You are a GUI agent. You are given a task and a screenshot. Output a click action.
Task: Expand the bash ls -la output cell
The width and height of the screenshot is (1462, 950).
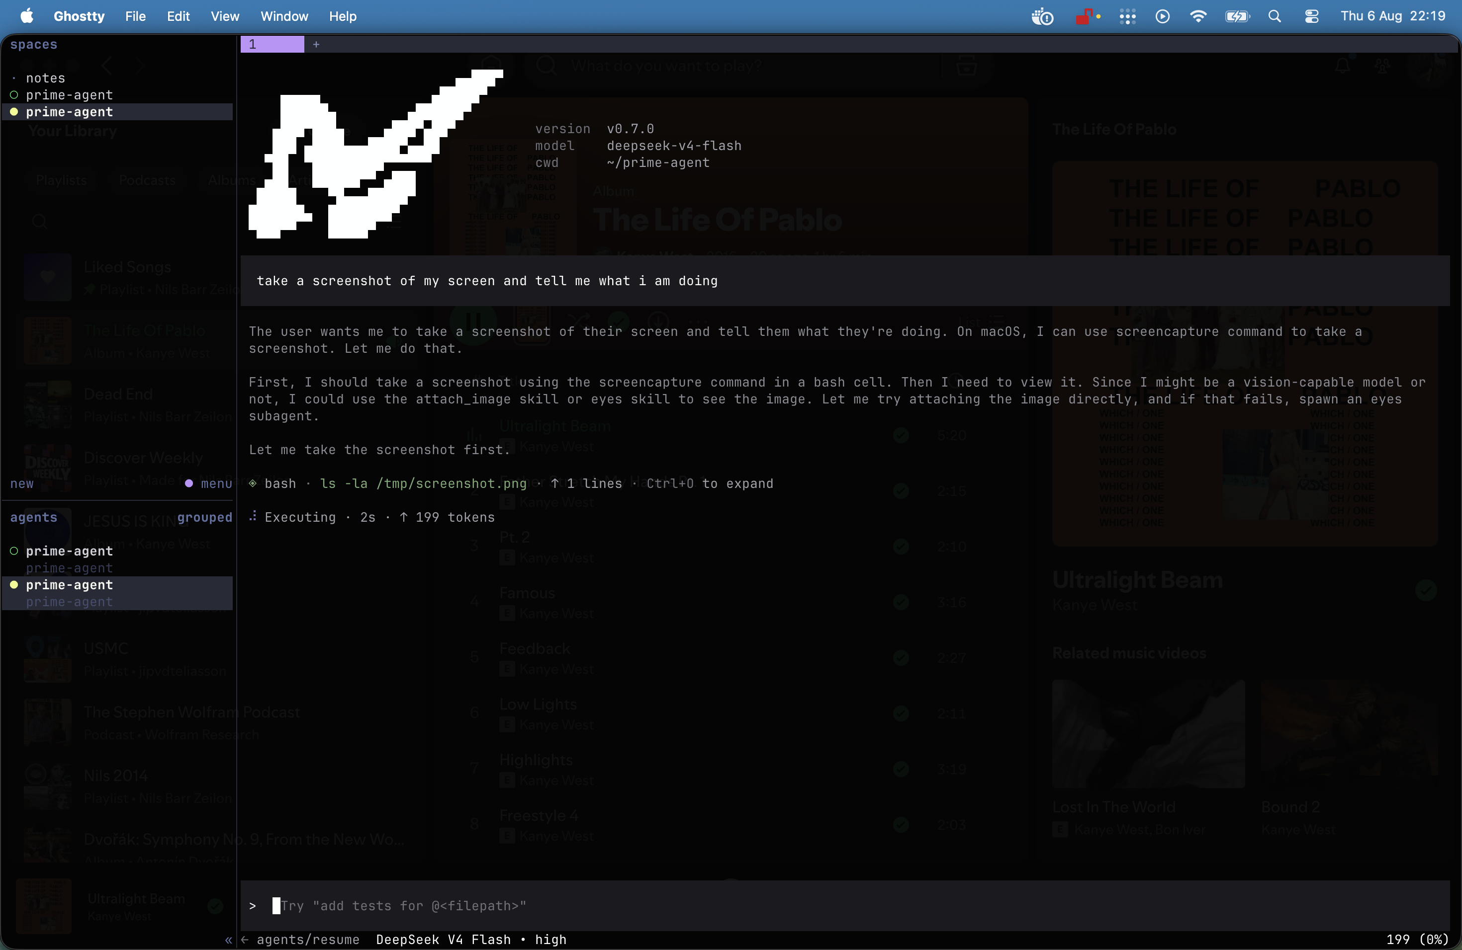[511, 483]
